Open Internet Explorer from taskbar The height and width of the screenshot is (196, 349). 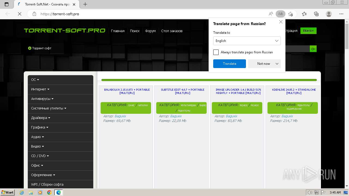[22, 192]
